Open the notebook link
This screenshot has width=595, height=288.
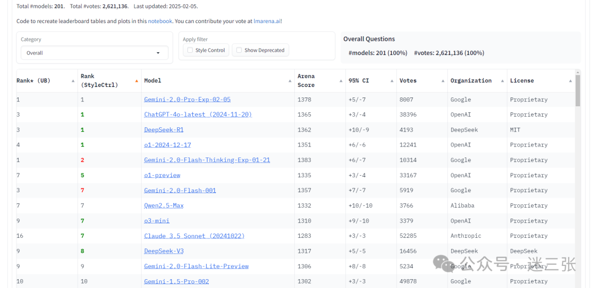click(x=160, y=21)
